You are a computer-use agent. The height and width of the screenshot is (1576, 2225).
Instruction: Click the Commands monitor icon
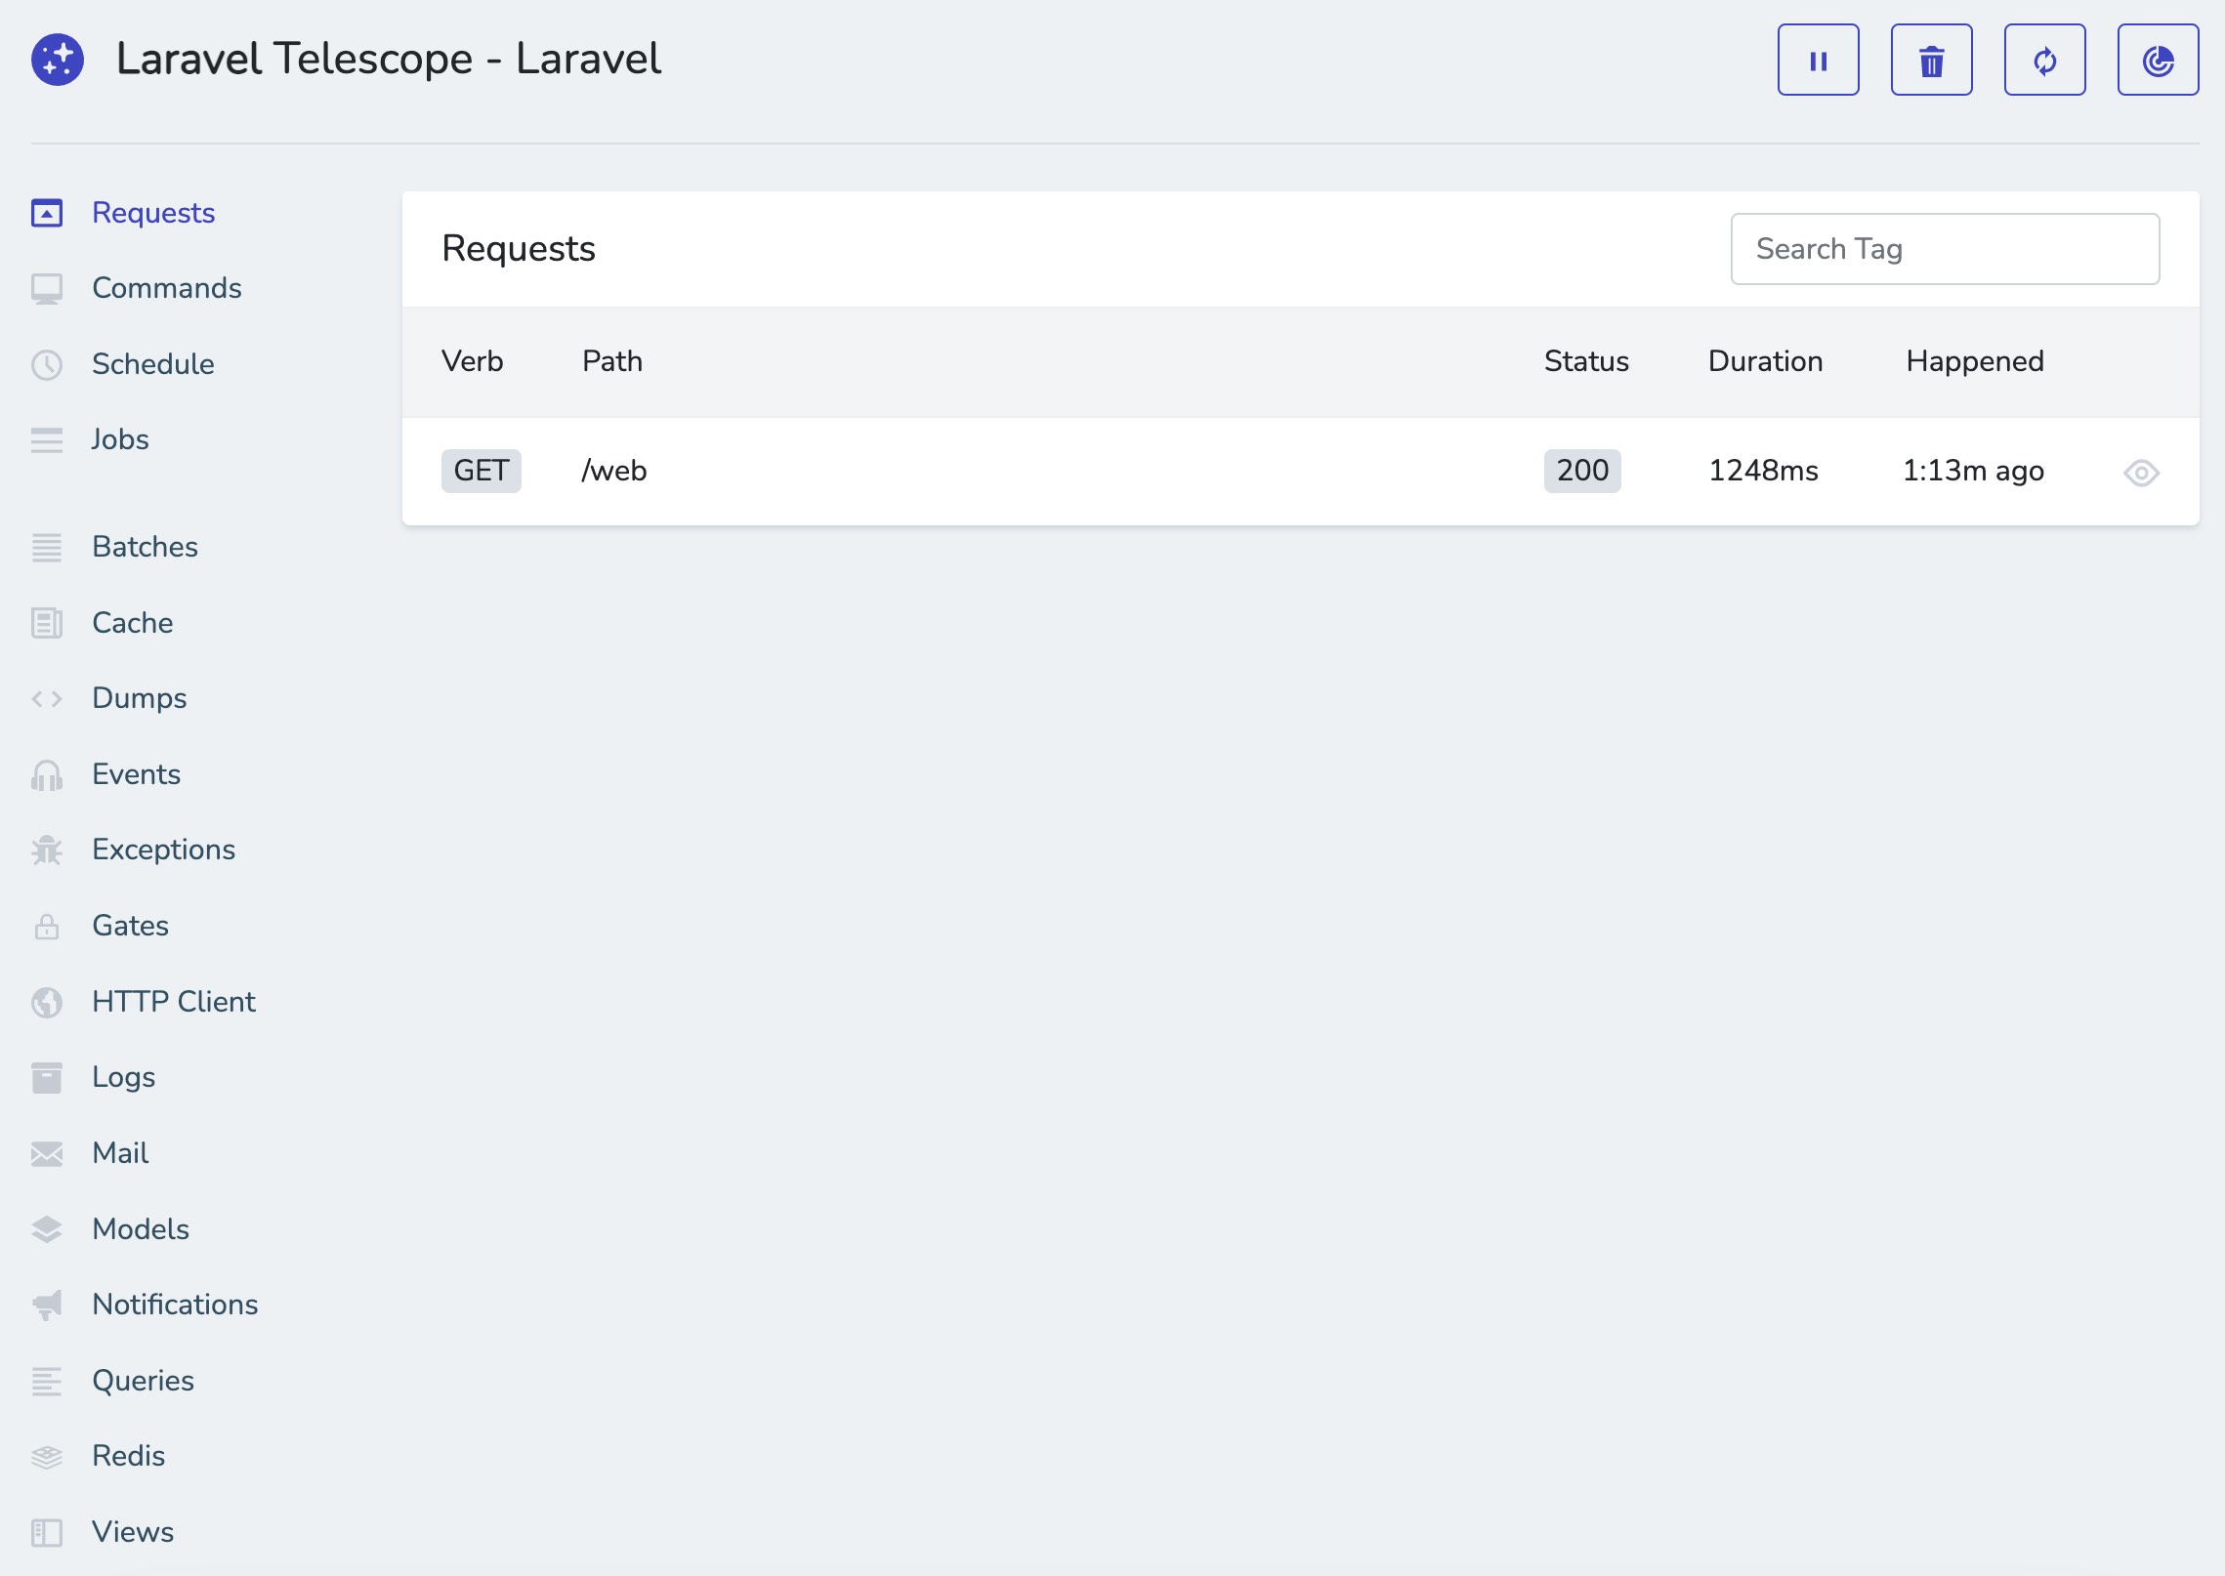coord(47,288)
